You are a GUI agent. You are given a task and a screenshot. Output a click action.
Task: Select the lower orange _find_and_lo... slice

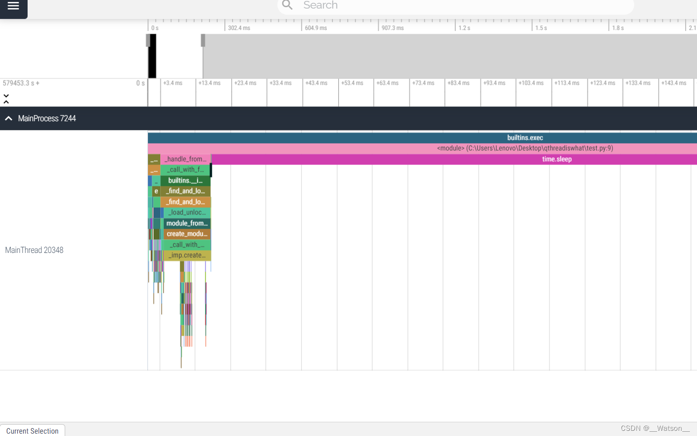pyautogui.click(x=186, y=202)
